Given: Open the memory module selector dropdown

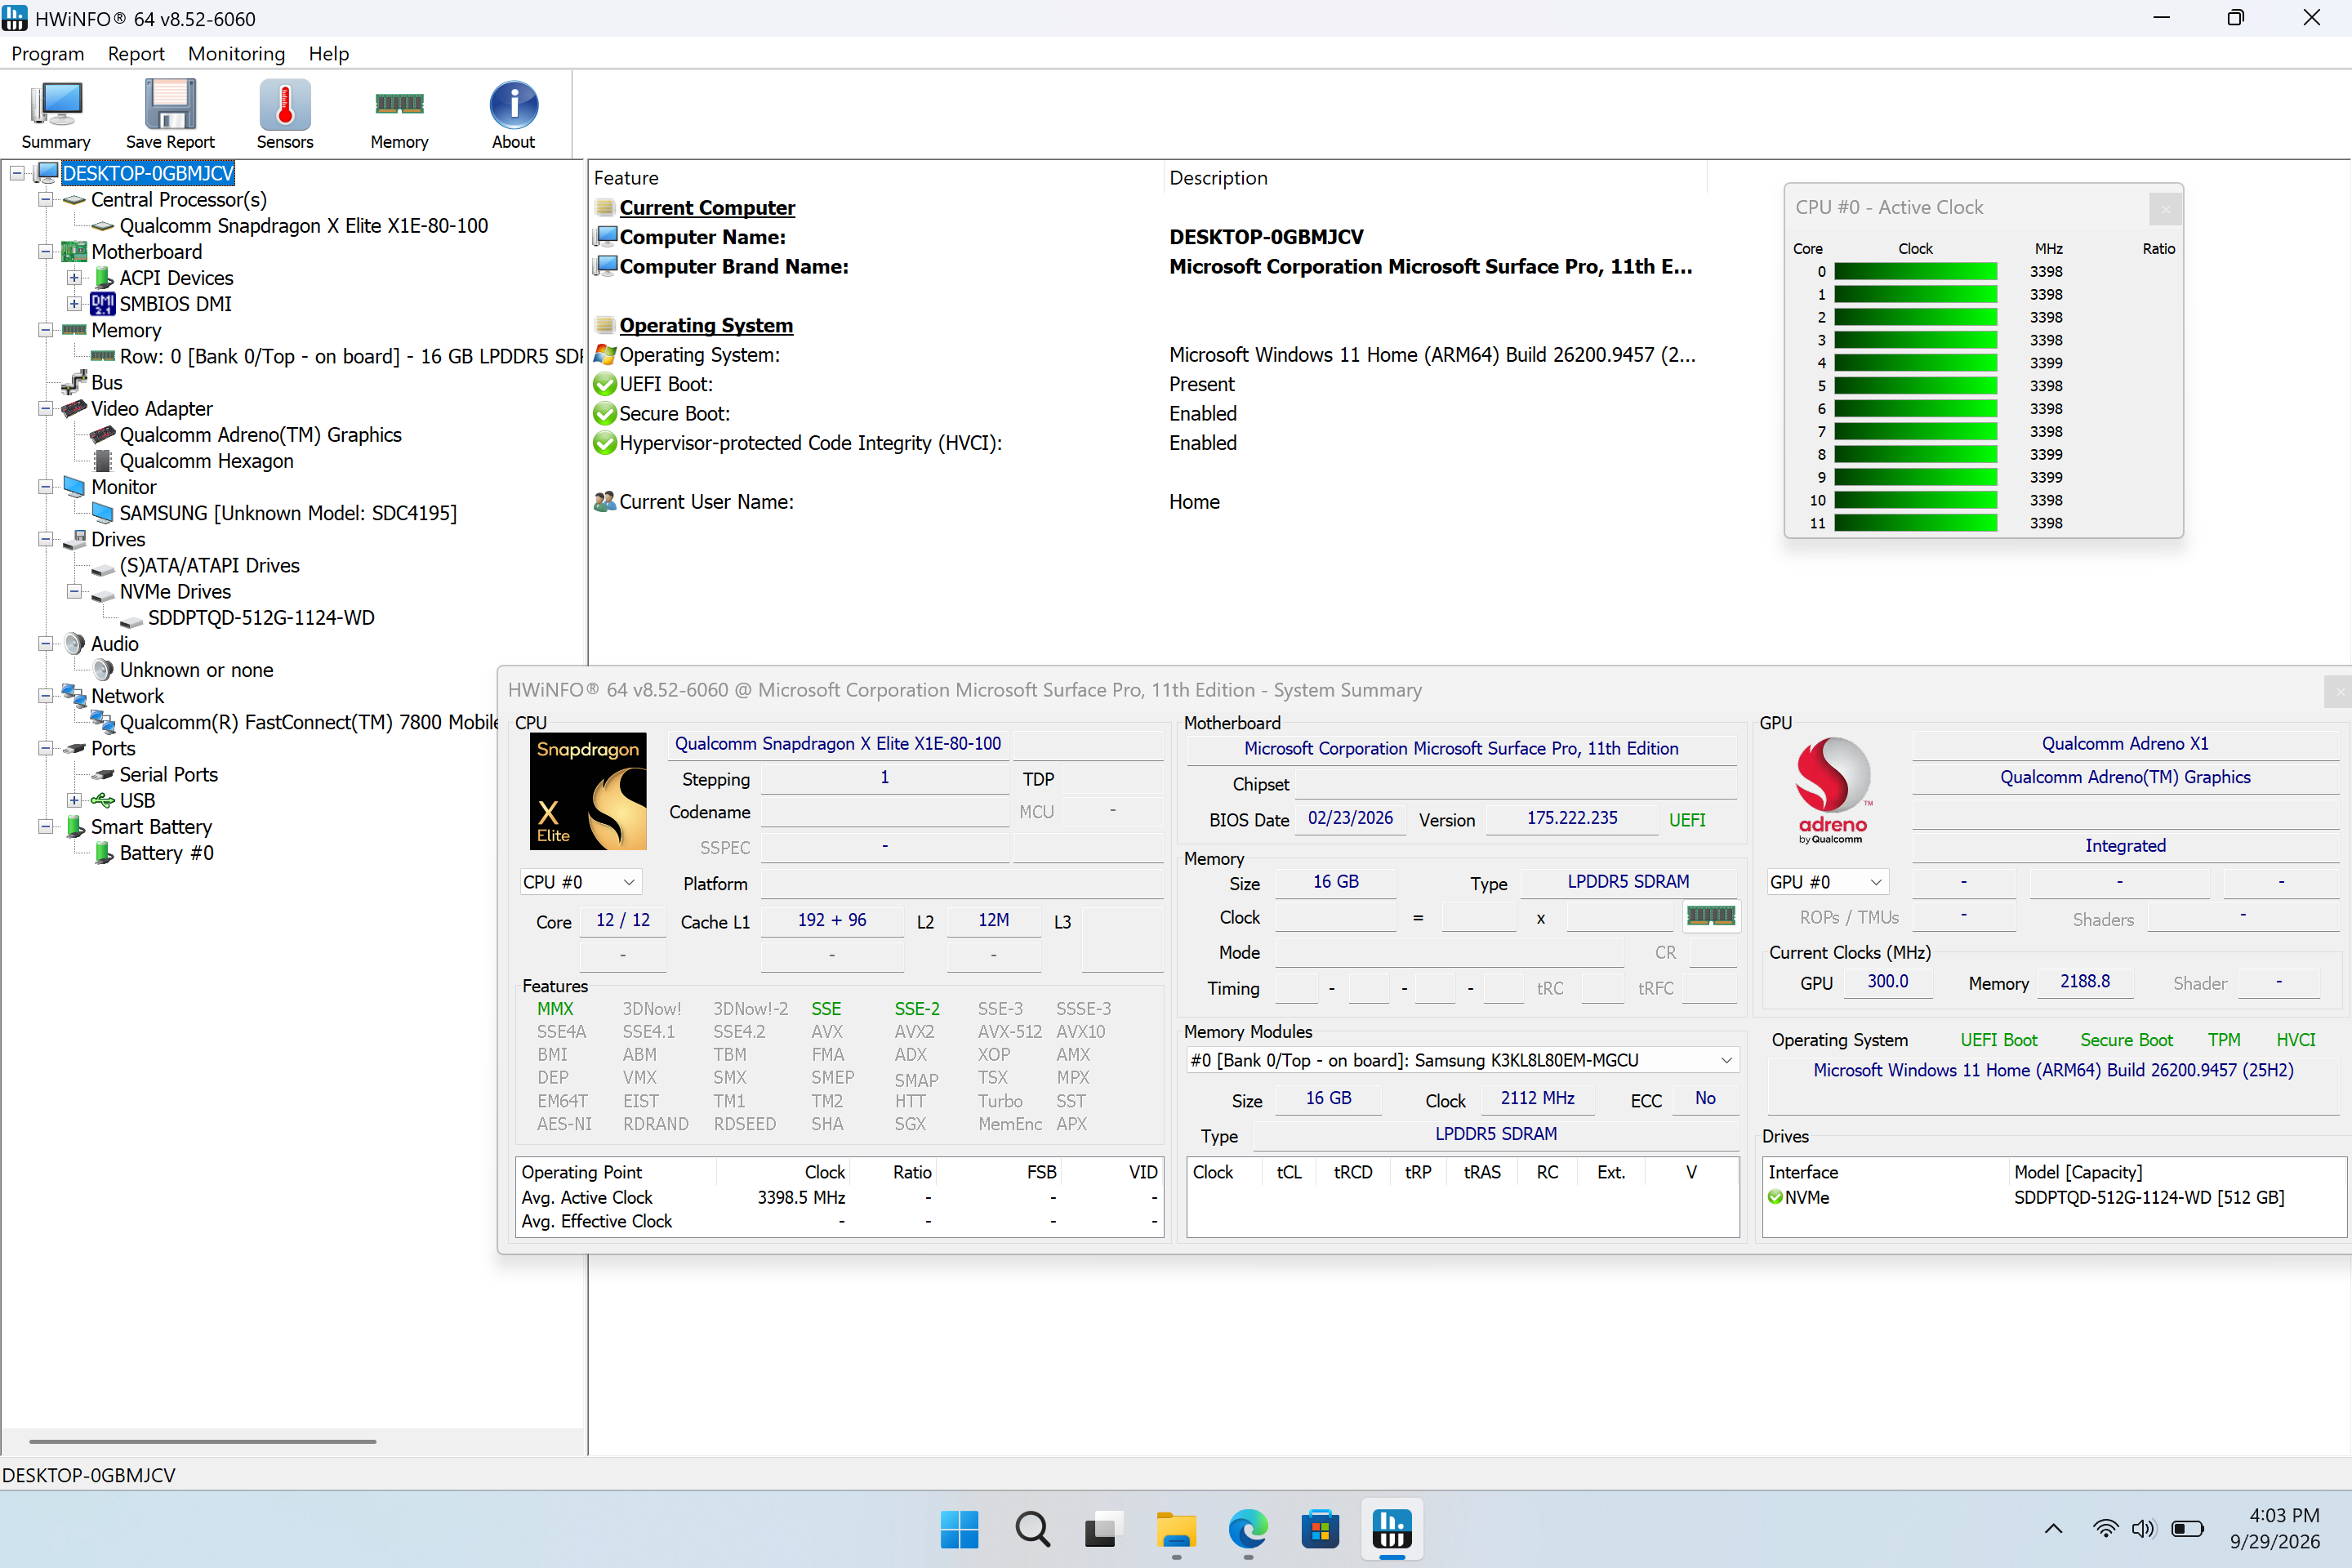Looking at the screenshot, I should pyautogui.click(x=1463, y=1060).
